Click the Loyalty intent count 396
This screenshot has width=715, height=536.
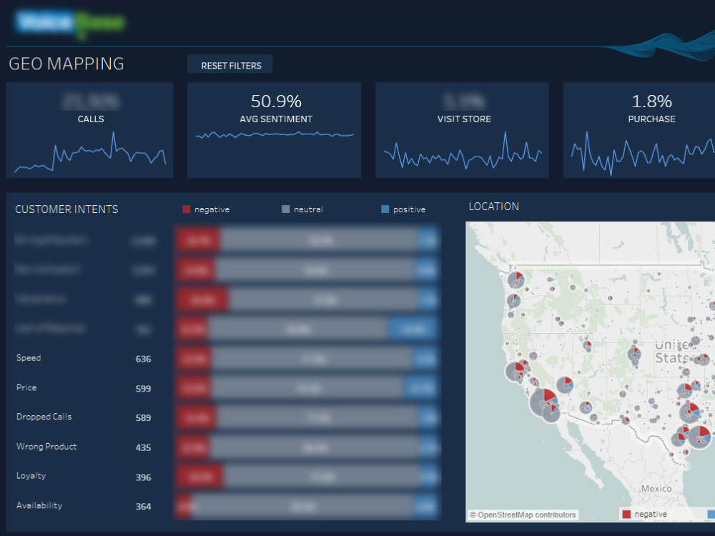point(143,476)
